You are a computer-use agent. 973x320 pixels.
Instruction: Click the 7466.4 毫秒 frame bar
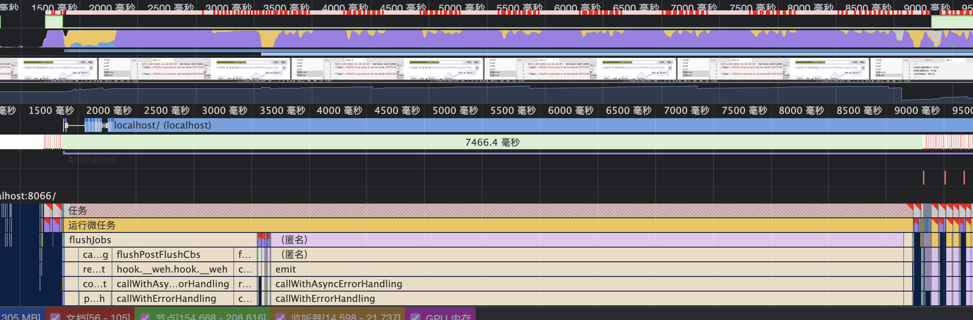click(x=492, y=142)
